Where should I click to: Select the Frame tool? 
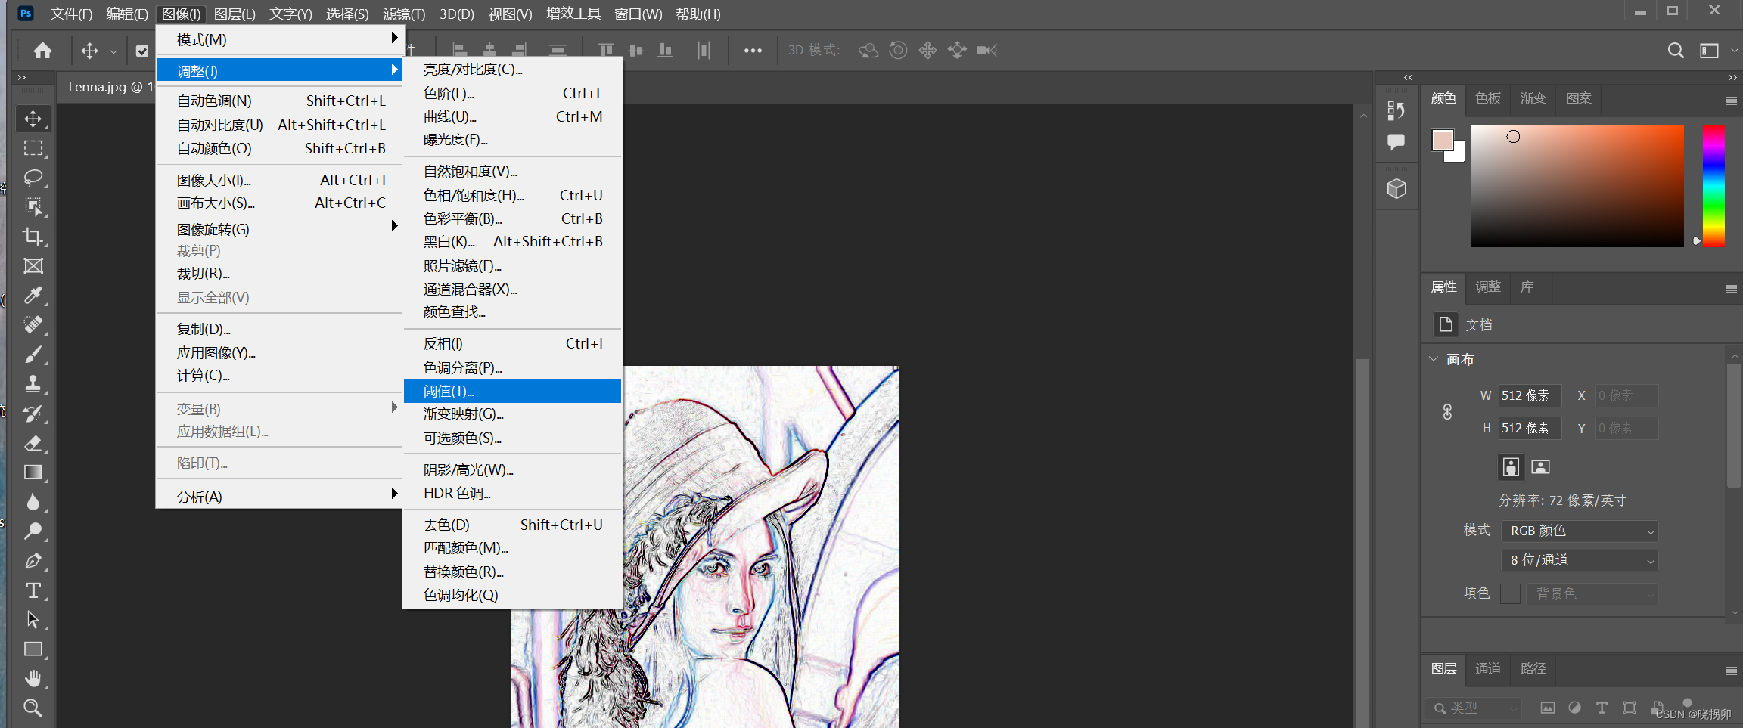[x=33, y=266]
